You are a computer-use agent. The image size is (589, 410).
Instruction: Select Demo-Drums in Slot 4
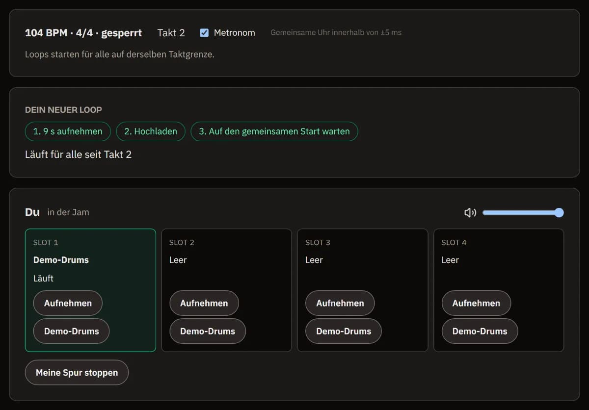point(480,331)
